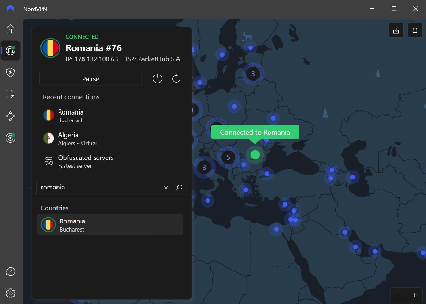
Task: Disconnect using the power icon
Action: click(157, 78)
